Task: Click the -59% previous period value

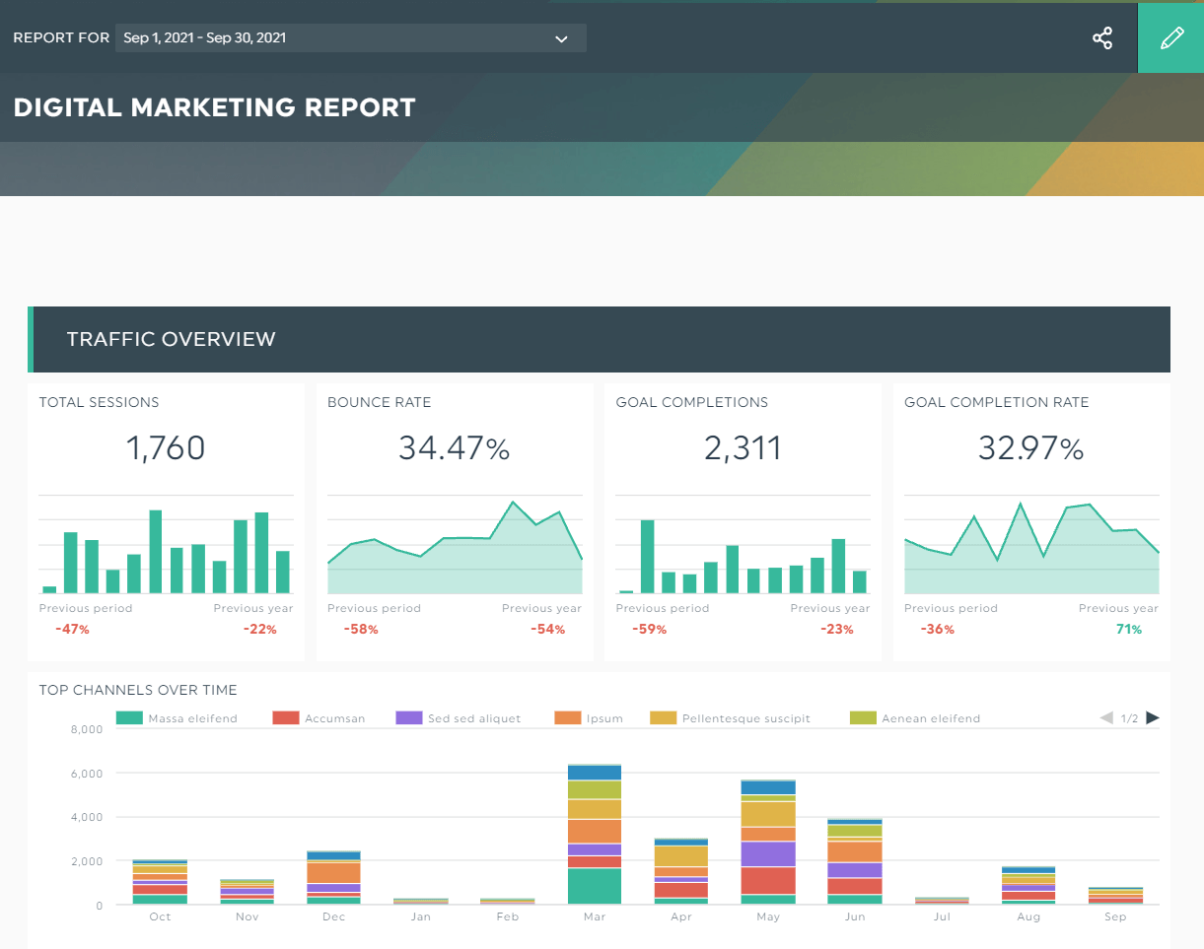Action: [649, 629]
